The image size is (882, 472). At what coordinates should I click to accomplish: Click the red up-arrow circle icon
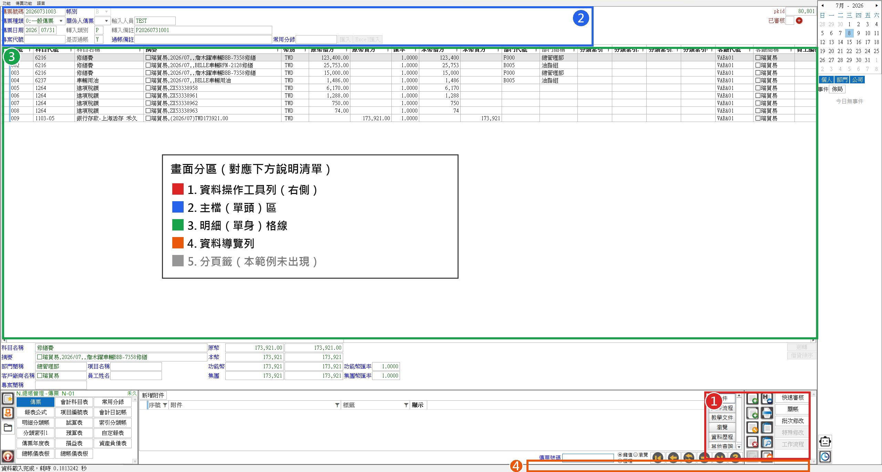coord(8,456)
